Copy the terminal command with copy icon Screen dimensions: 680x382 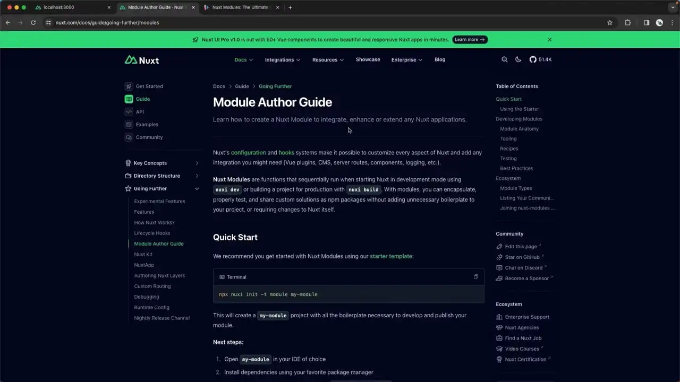coord(476,276)
